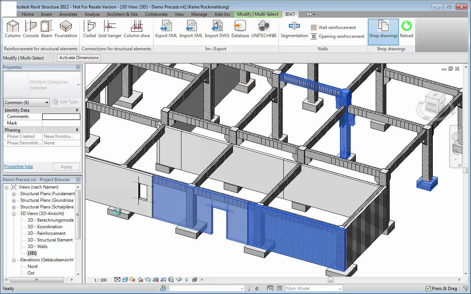The image size is (471, 294).
Task: Expand Structural Plans (Fundament) tree node
Action: (14, 194)
